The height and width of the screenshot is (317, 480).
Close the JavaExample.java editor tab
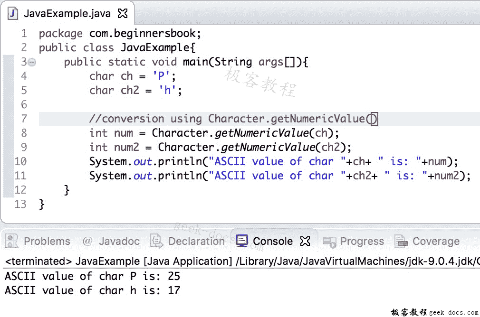click(x=123, y=14)
